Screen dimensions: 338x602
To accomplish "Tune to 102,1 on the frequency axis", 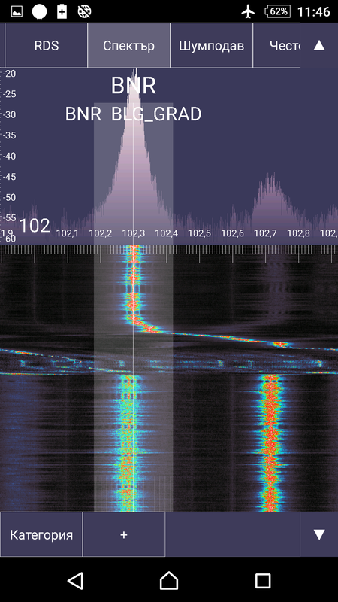I will (68, 233).
